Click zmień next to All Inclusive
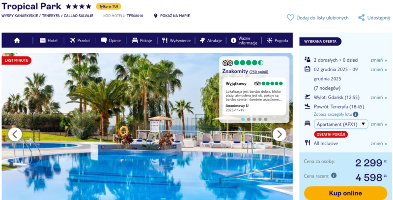This screenshot has height=200, width=393. 378,144
